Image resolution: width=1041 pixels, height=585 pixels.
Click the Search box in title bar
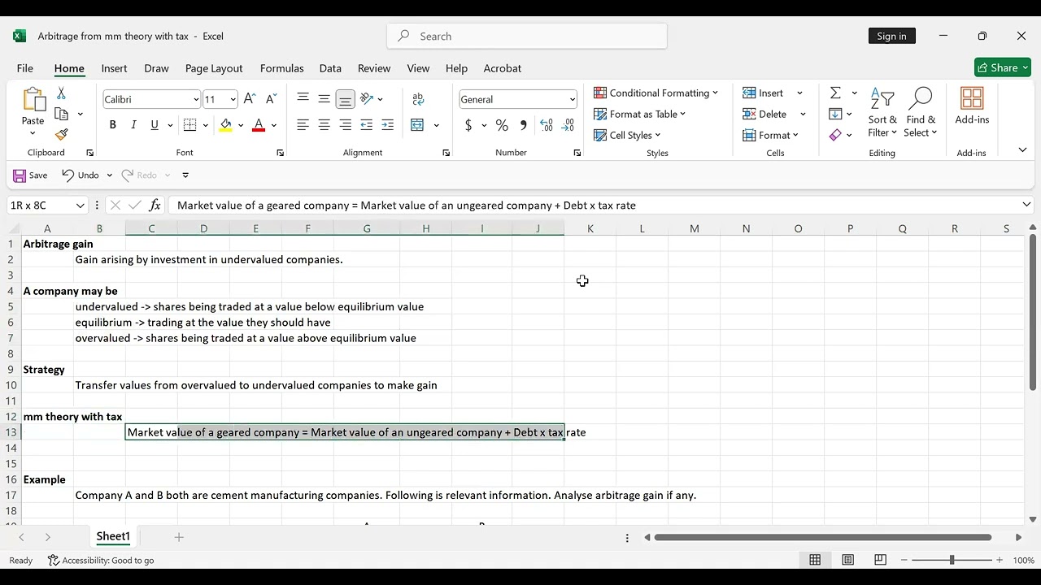point(527,36)
